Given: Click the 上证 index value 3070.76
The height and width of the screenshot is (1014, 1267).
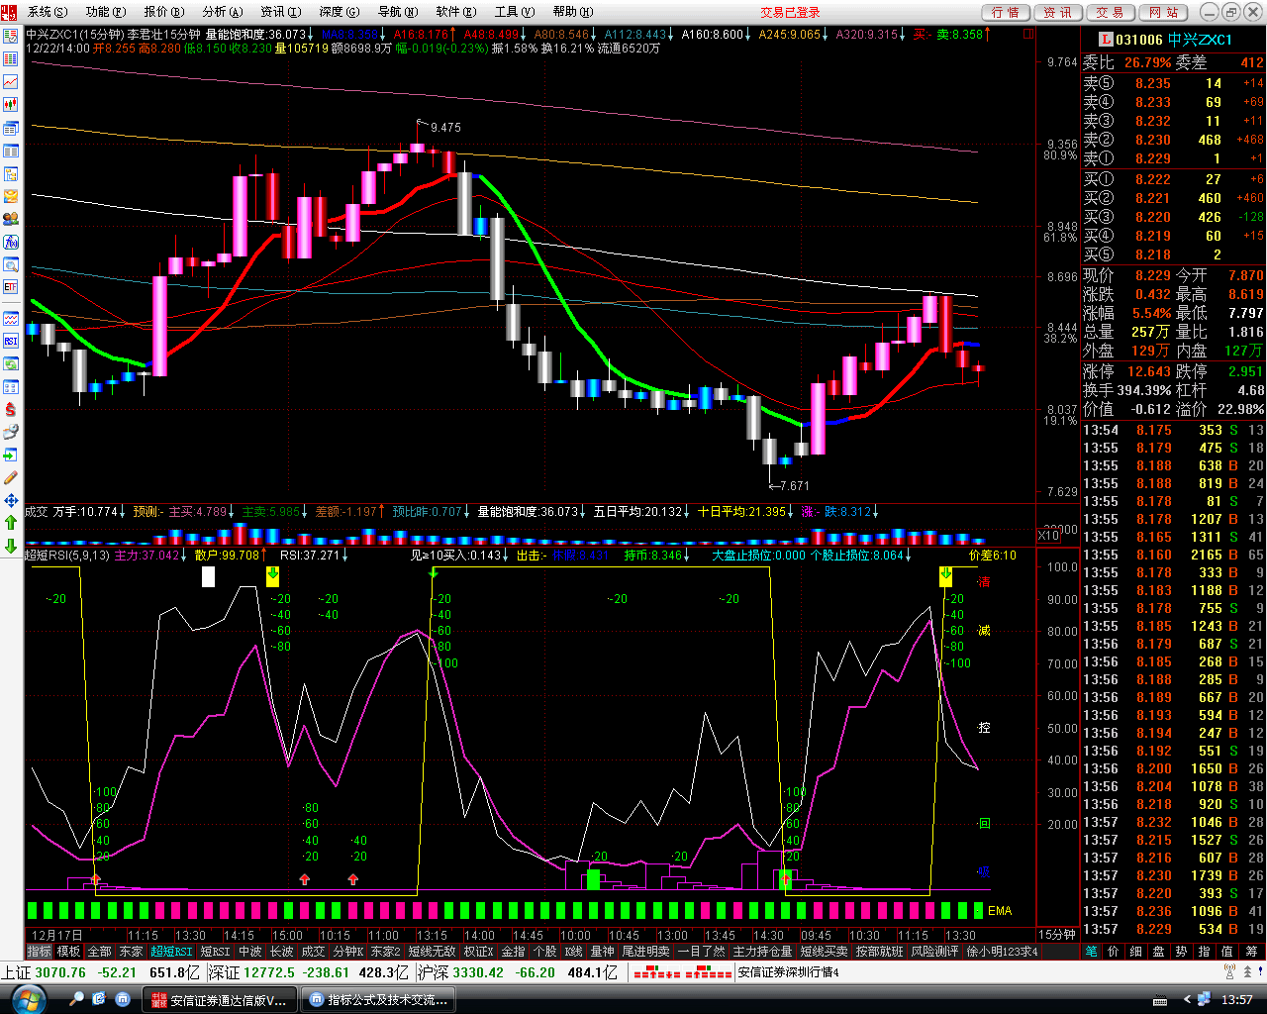Looking at the screenshot, I should tap(60, 972).
